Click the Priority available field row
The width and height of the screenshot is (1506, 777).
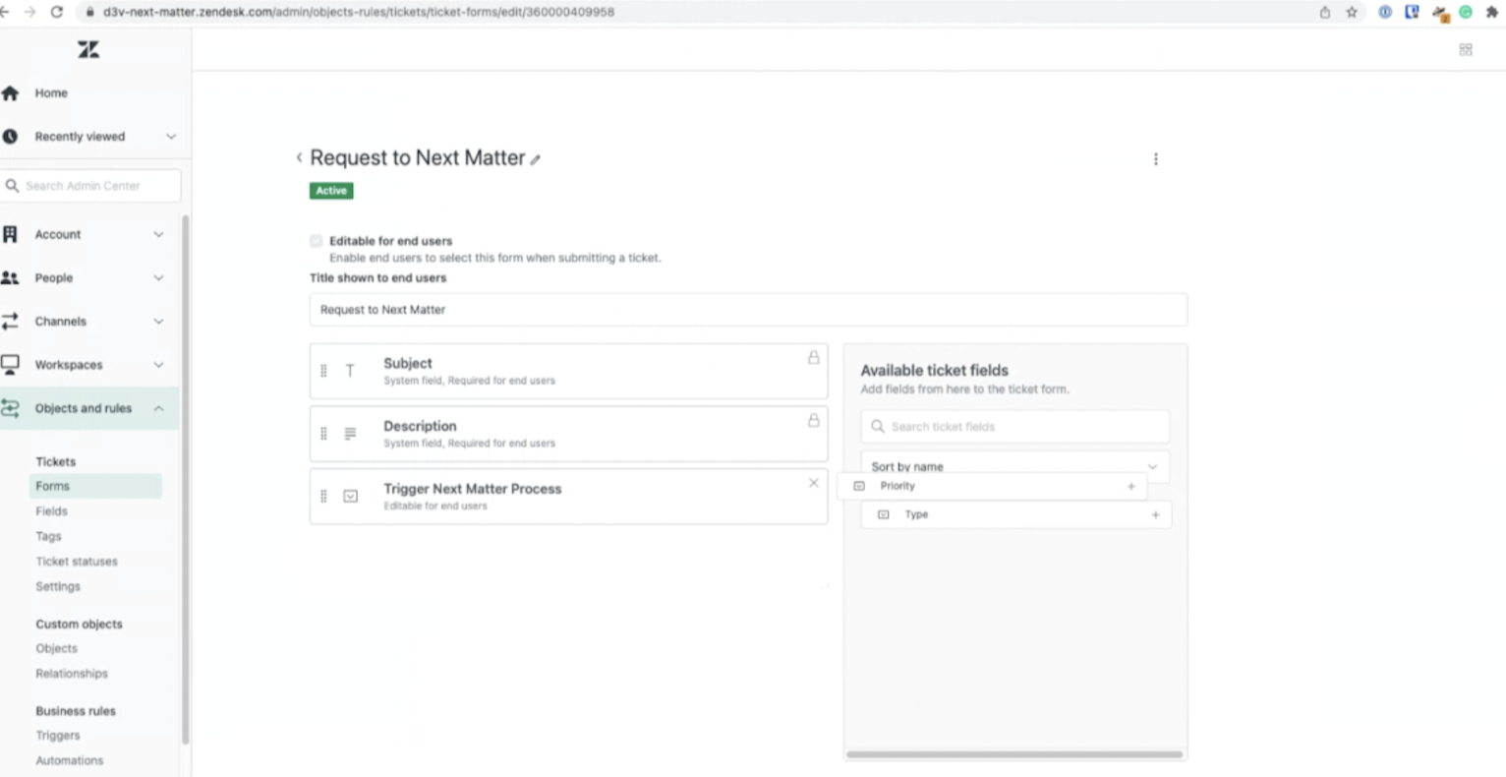992,486
